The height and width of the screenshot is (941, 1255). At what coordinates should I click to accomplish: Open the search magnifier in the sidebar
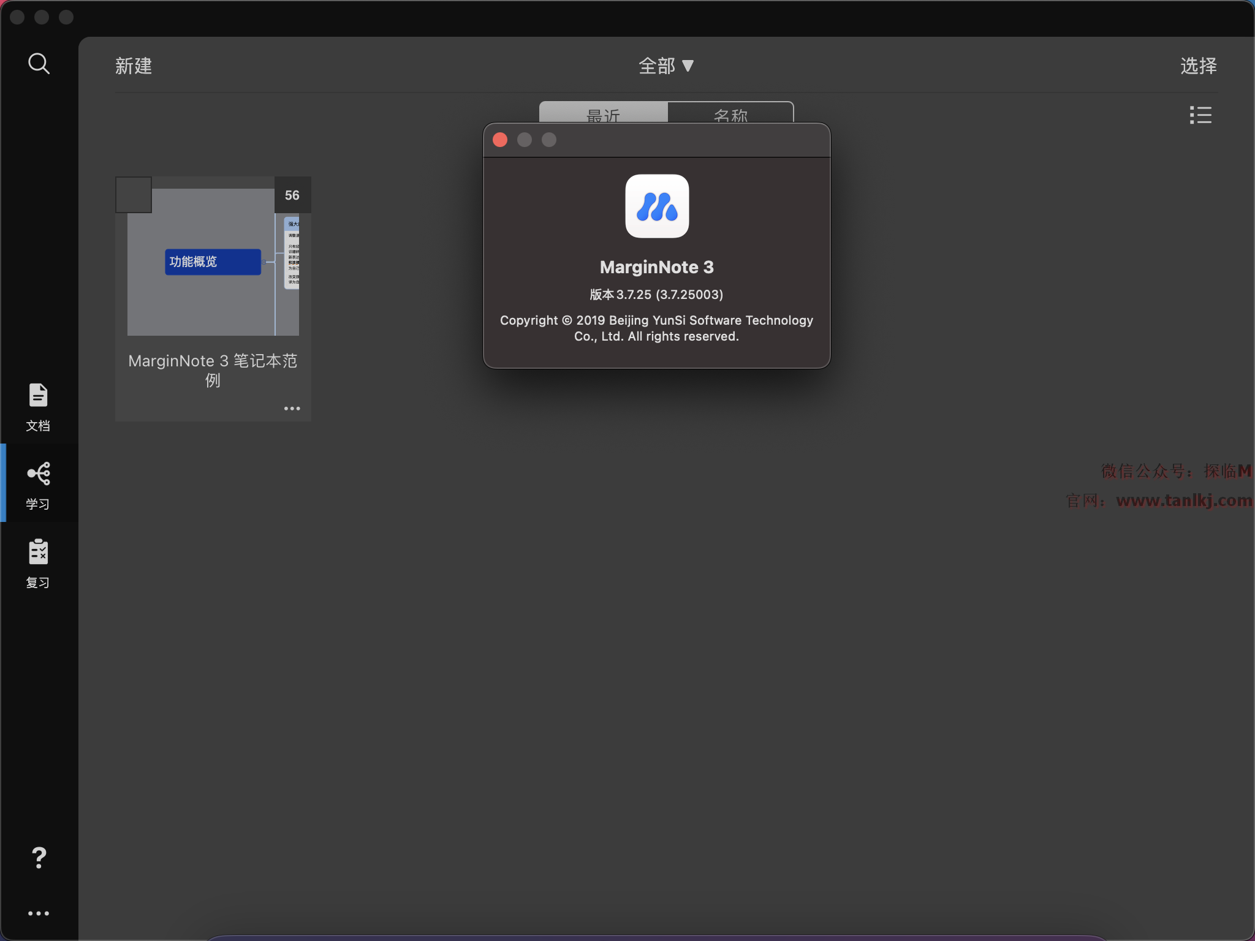point(39,63)
